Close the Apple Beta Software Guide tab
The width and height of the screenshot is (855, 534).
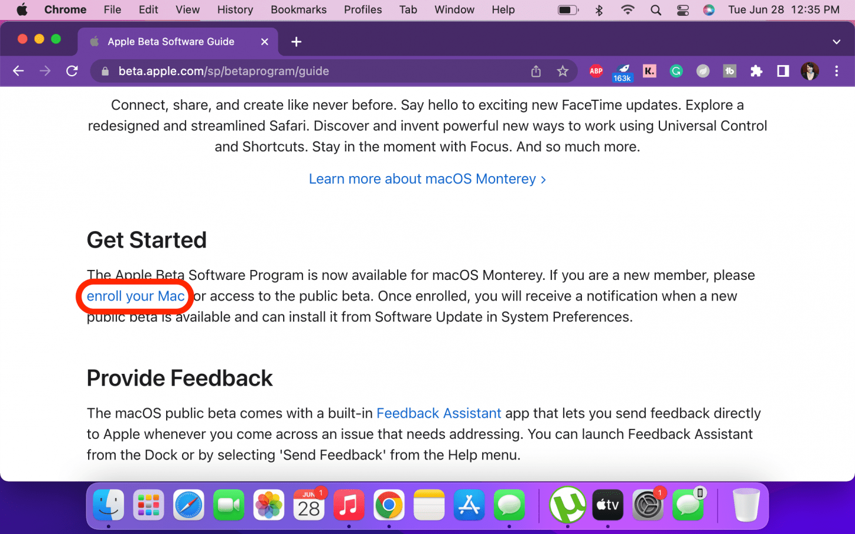coord(264,42)
